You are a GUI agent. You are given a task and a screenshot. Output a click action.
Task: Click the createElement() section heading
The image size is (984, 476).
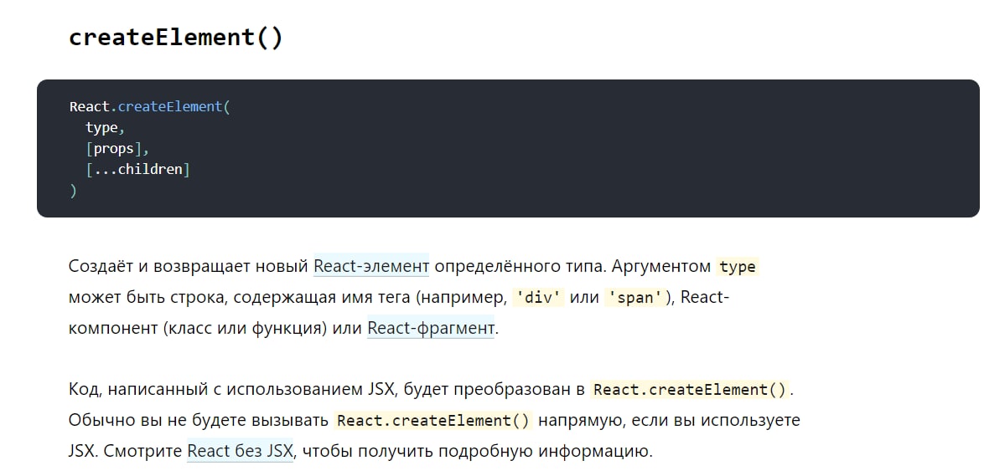(176, 38)
